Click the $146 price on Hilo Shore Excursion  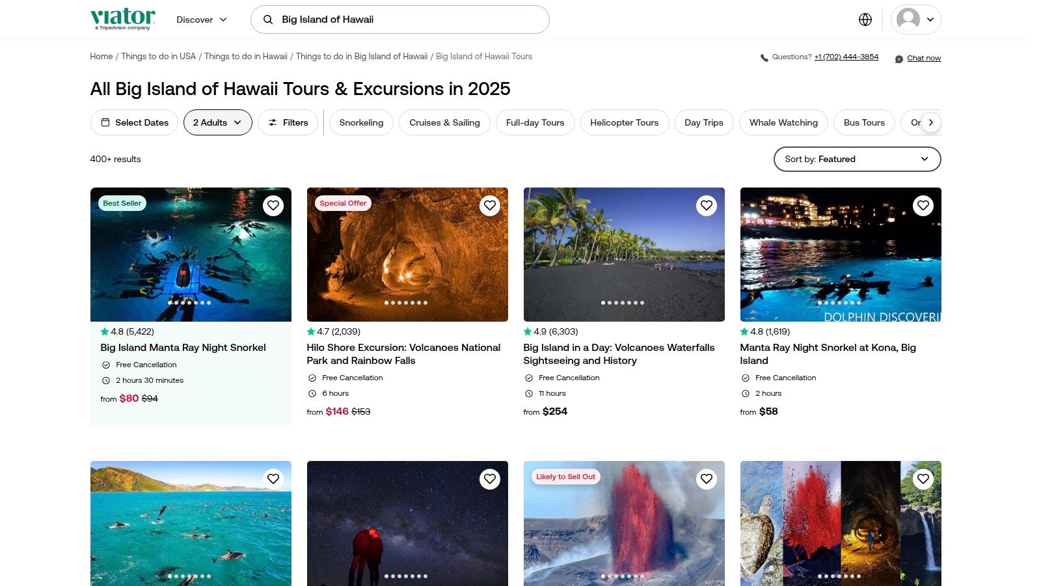point(337,412)
